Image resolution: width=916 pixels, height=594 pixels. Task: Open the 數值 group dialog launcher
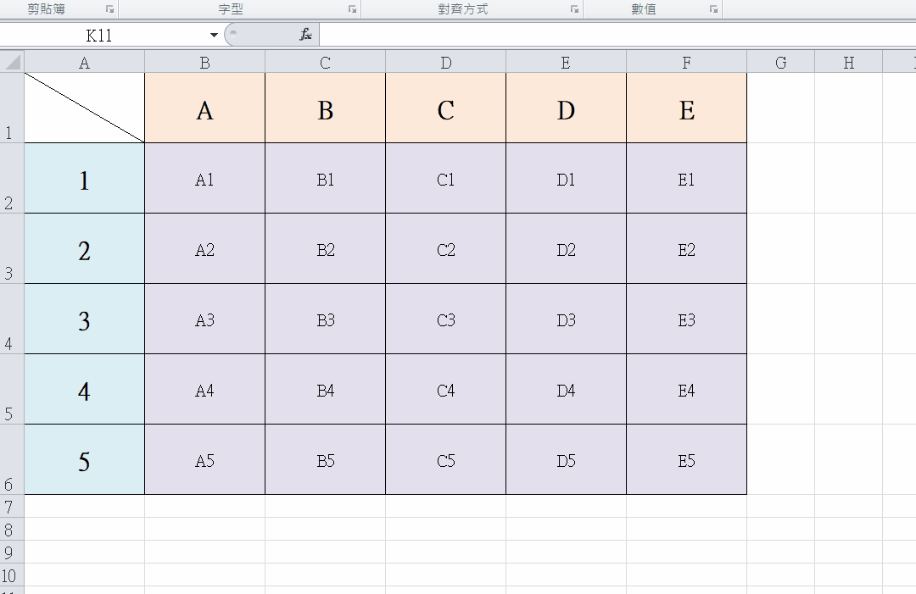[x=713, y=9]
